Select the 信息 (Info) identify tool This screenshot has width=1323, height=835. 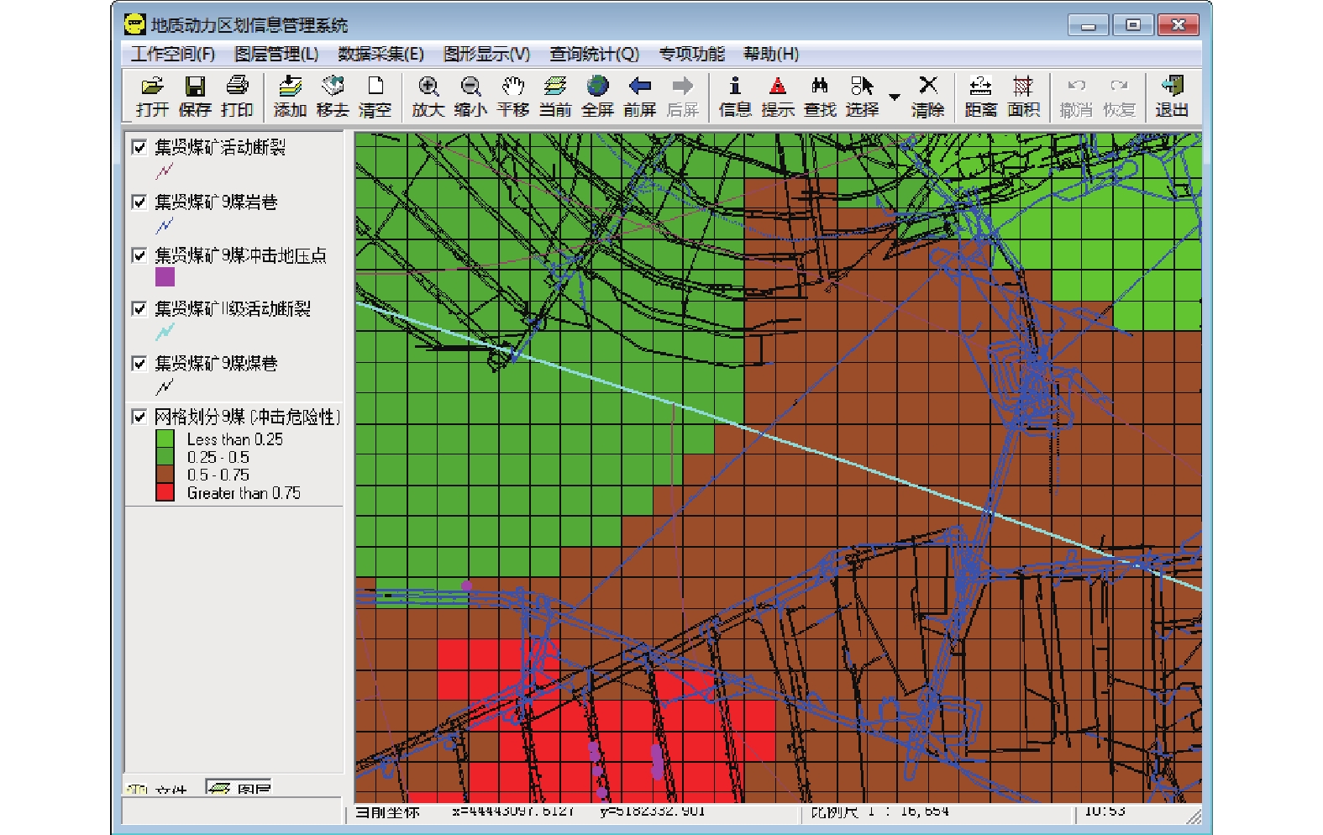pos(735,96)
